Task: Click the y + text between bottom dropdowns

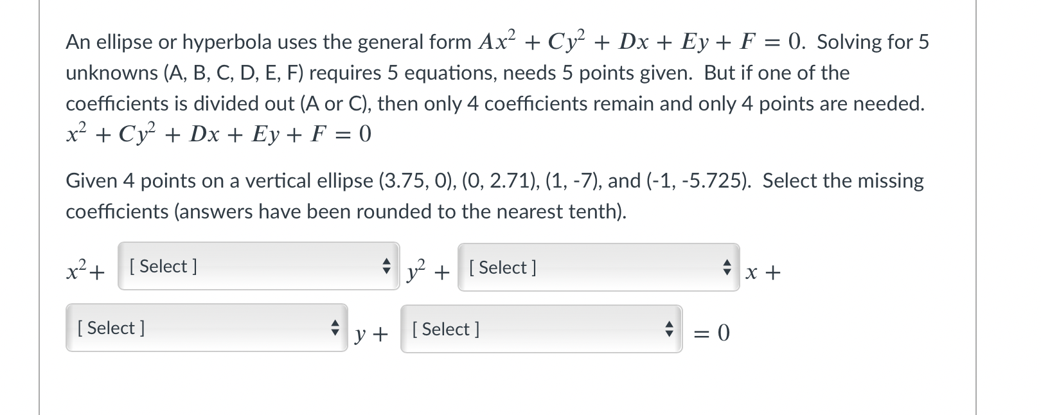Action: (x=371, y=334)
